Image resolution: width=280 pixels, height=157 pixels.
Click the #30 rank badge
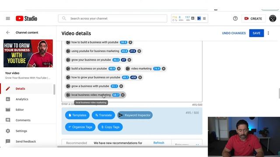click(x=134, y=78)
